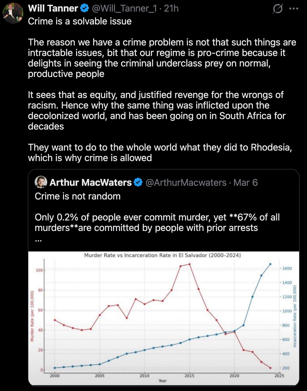The image size is (307, 391).
Task: Click the Mar 6 date on quoted post
Action: pyautogui.click(x=246, y=182)
